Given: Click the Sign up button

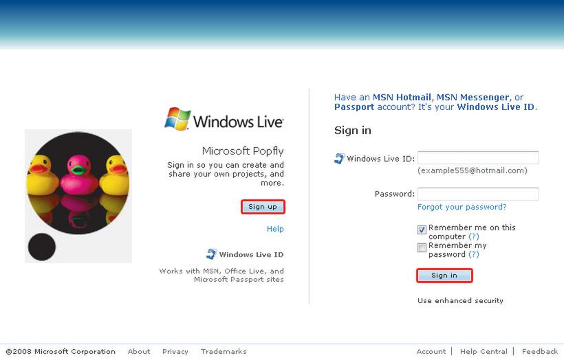Looking at the screenshot, I should 263,207.
